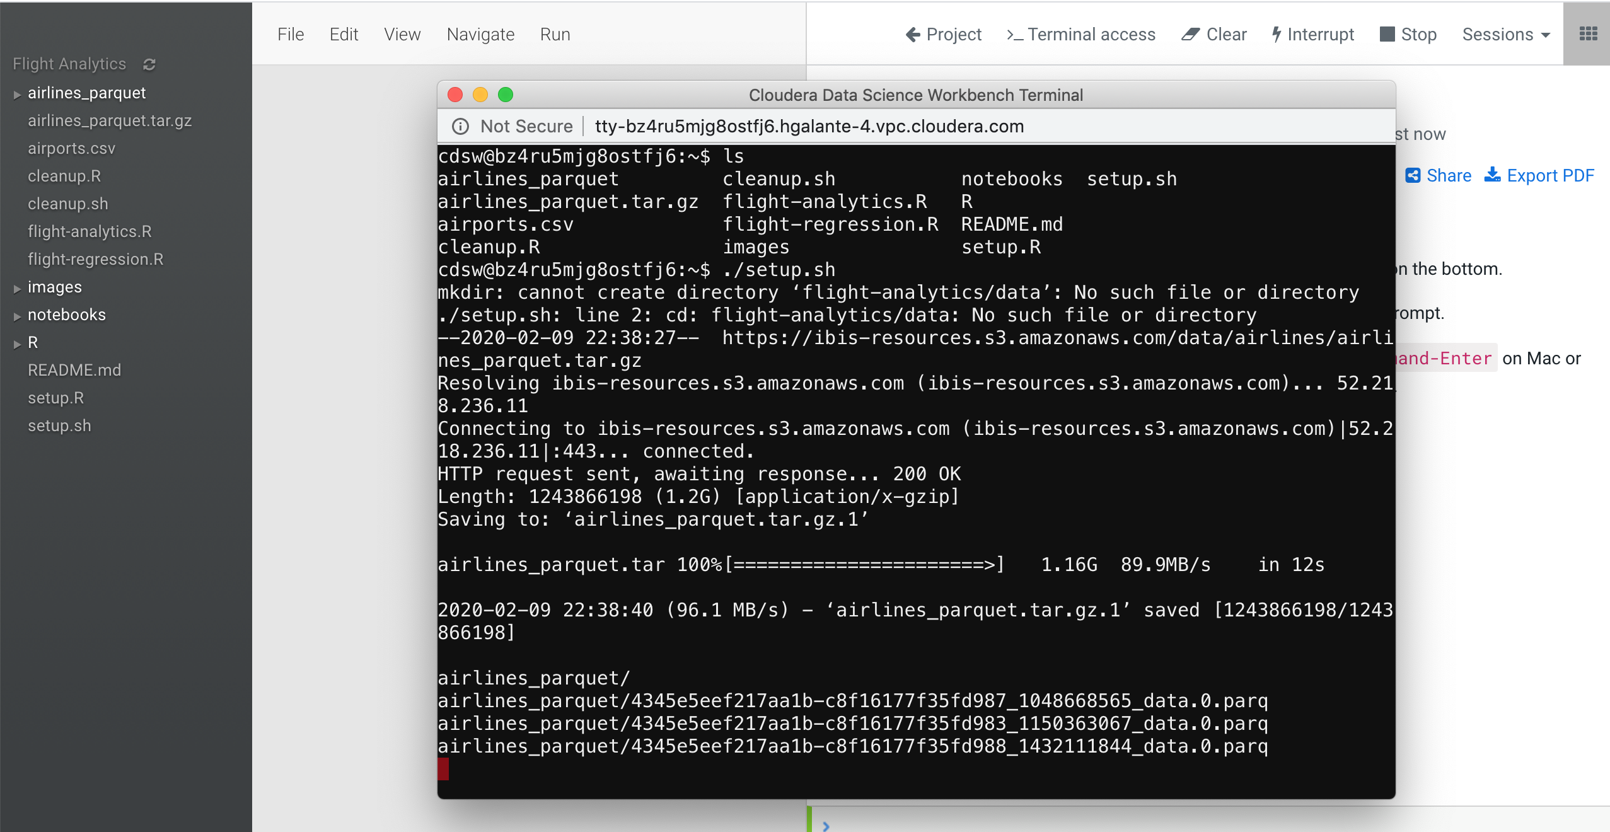Open the Sessions dropdown
This screenshot has height=832, width=1610.
tap(1505, 35)
